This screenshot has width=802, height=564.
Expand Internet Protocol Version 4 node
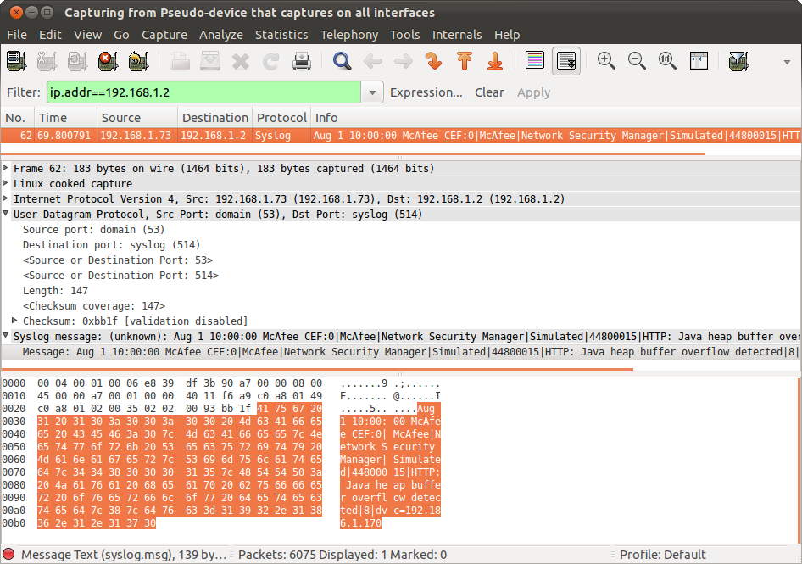pos(6,198)
